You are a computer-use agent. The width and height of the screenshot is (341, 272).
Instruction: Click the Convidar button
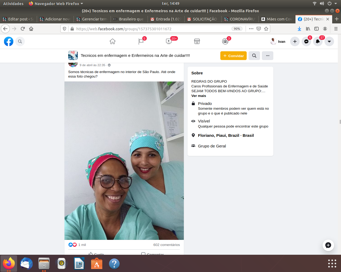(x=233, y=56)
